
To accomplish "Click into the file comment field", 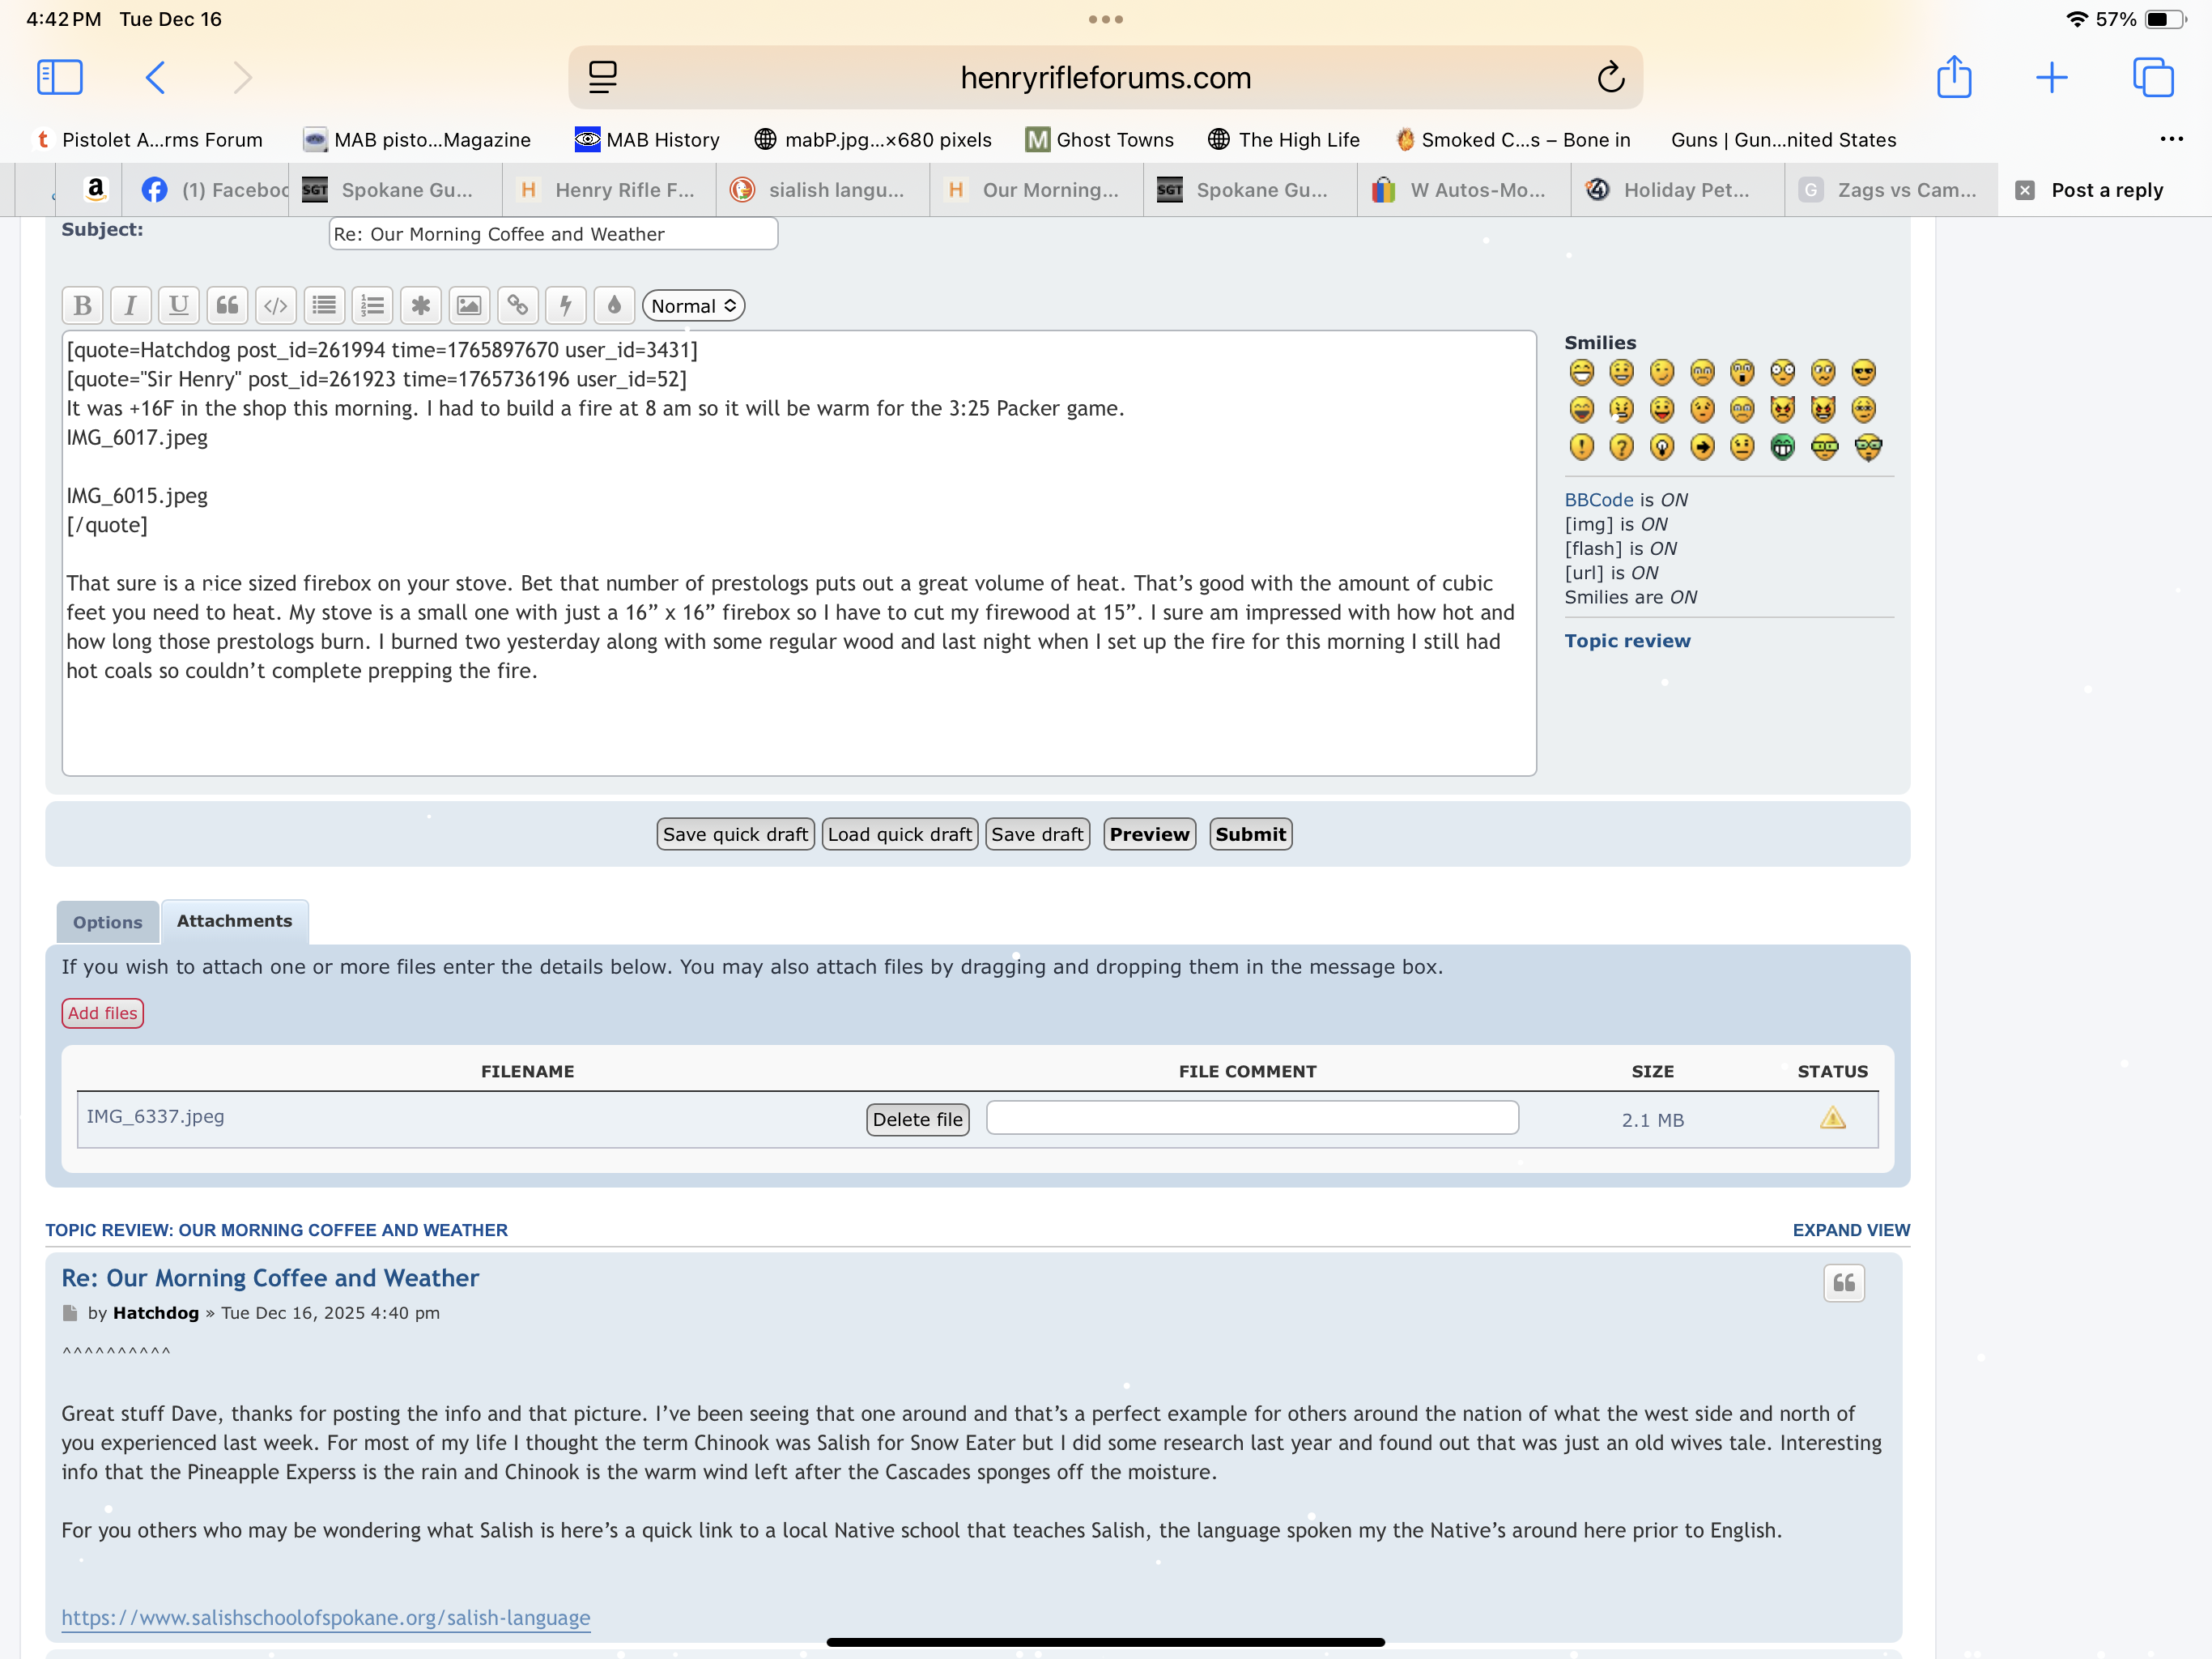I will point(1252,1118).
